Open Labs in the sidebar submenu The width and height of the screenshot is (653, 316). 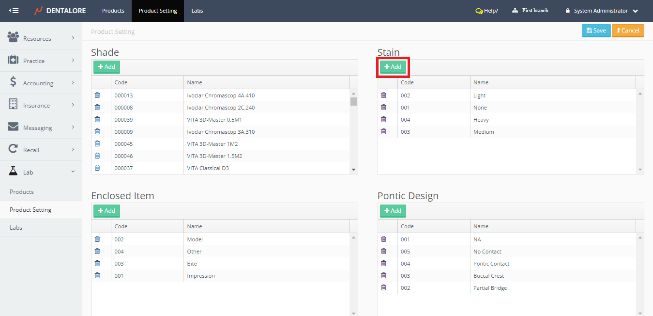[x=16, y=228]
